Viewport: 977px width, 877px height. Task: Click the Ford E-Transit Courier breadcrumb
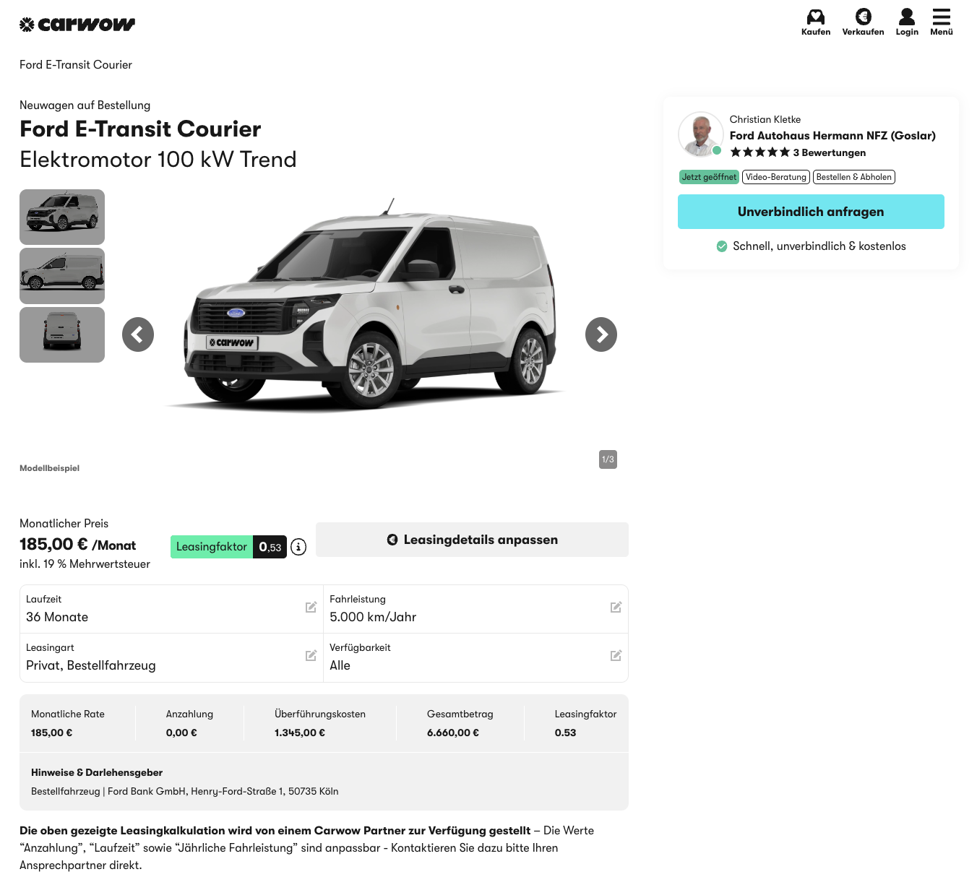[76, 65]
